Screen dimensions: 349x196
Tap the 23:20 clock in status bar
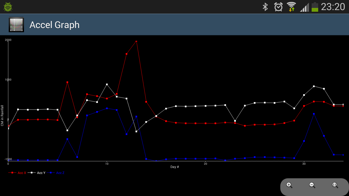point(333,7)
